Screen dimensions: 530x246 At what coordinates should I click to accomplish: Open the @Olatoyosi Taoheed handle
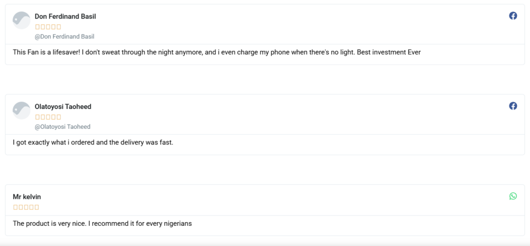(x=63, y=127)
